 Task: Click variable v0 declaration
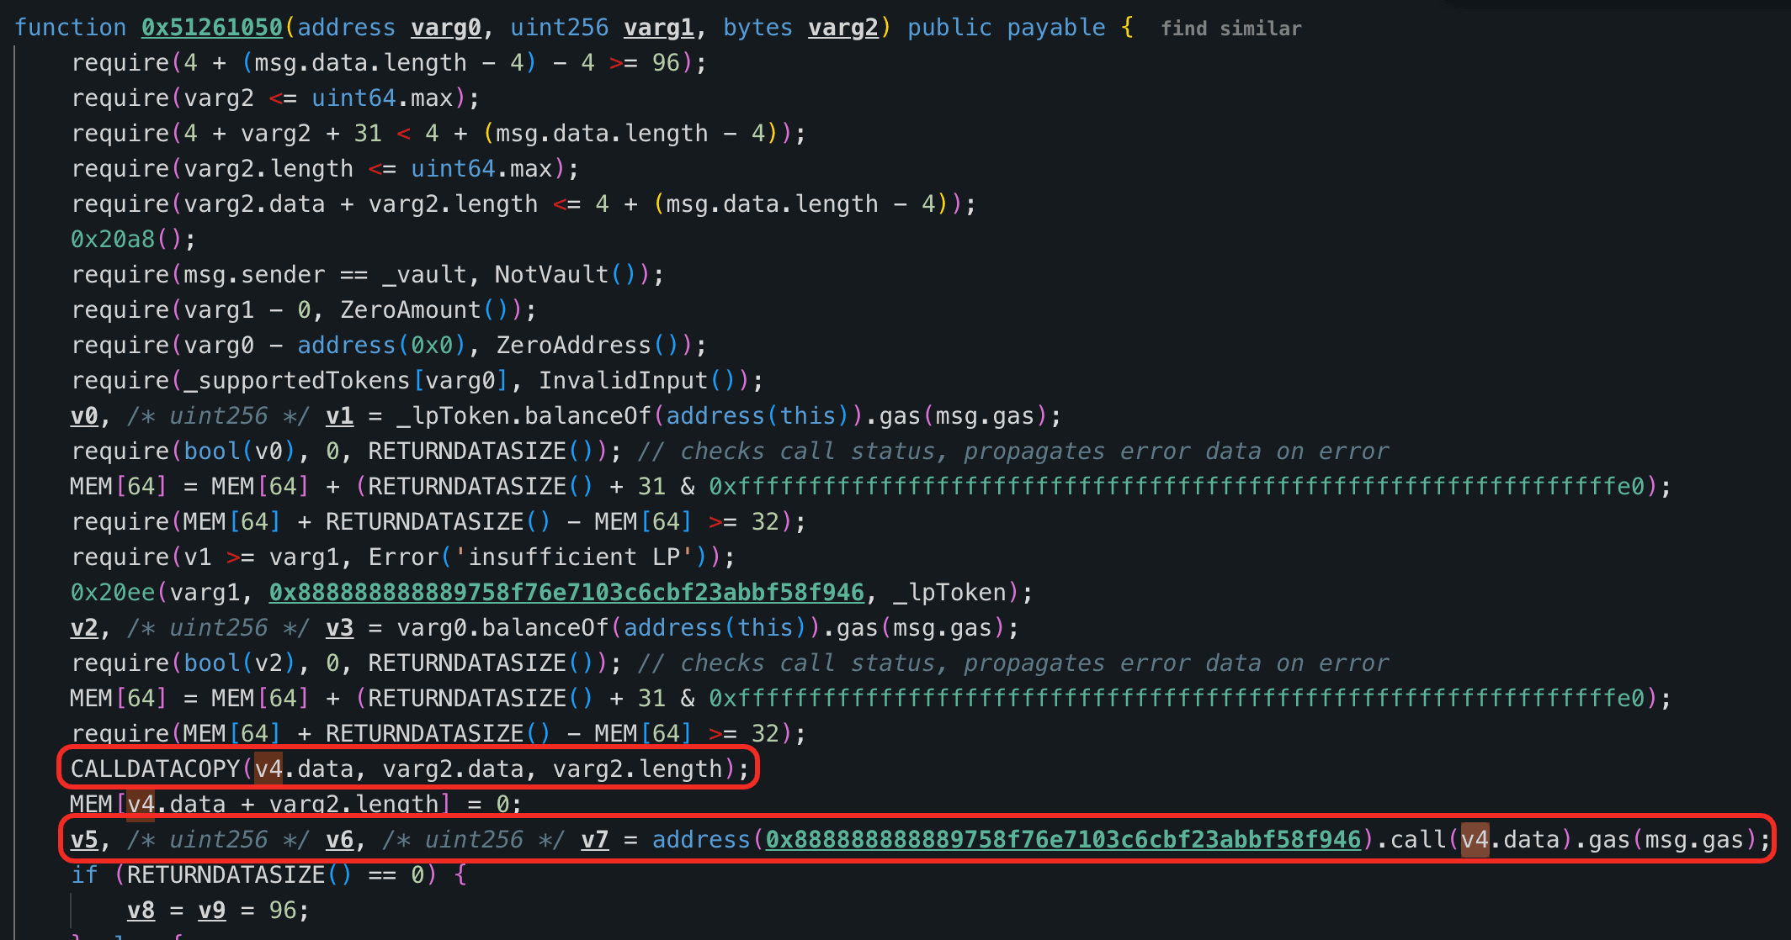[x=84, y=416]
